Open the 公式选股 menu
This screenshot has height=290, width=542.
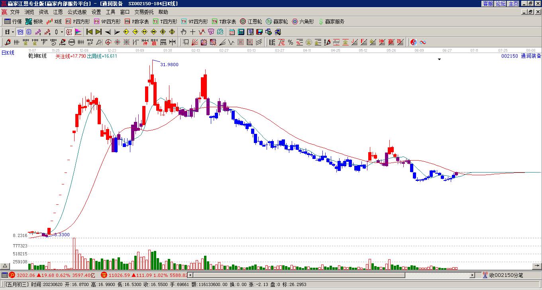(77, 12)
